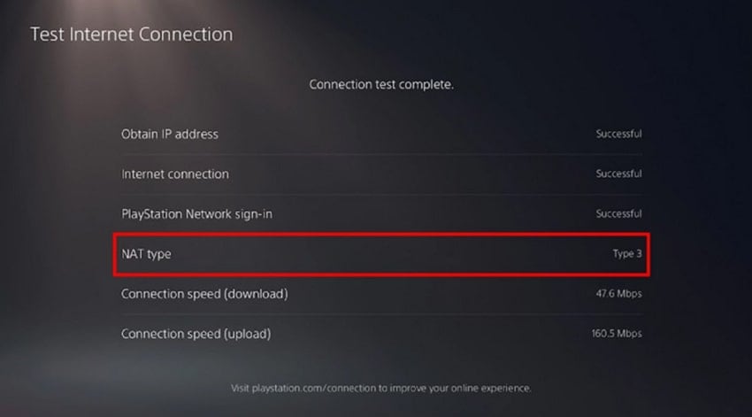Click the Obtain IP address label
The width and height of the screenshot is (752, 417).
coord(169,134)
